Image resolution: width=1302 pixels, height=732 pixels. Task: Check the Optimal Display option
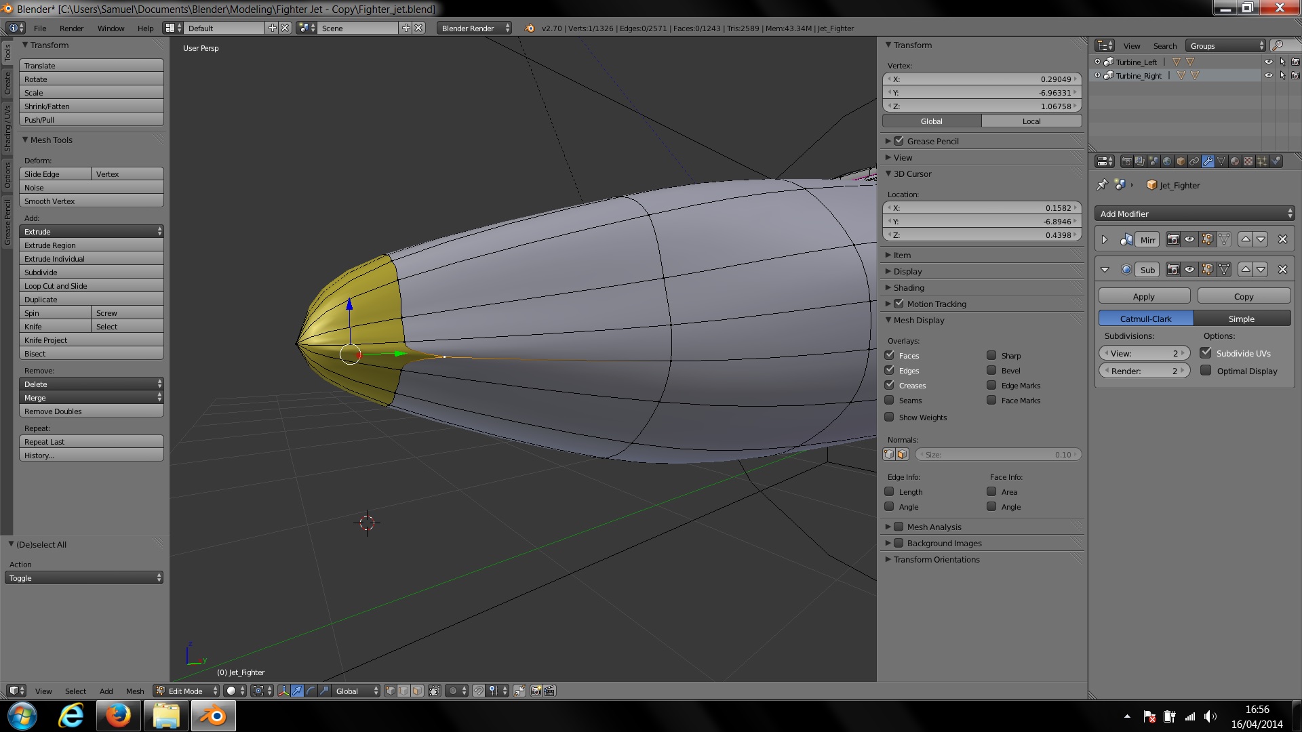tap(1206, 370)
